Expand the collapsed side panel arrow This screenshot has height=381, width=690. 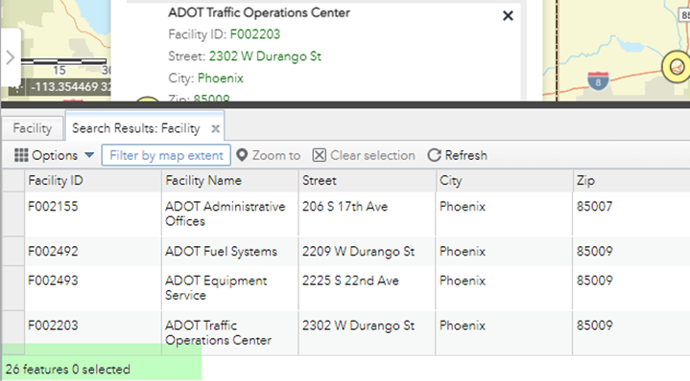[11, 57]
